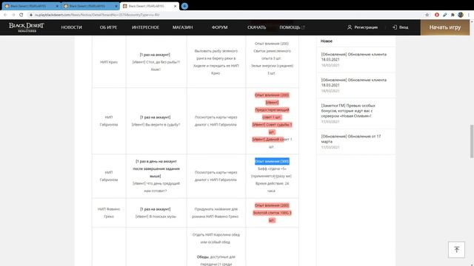The width and height of the screenshot is (474, 266).
Task: Click the Новое sidebar heading
Action: click(327, 41)
